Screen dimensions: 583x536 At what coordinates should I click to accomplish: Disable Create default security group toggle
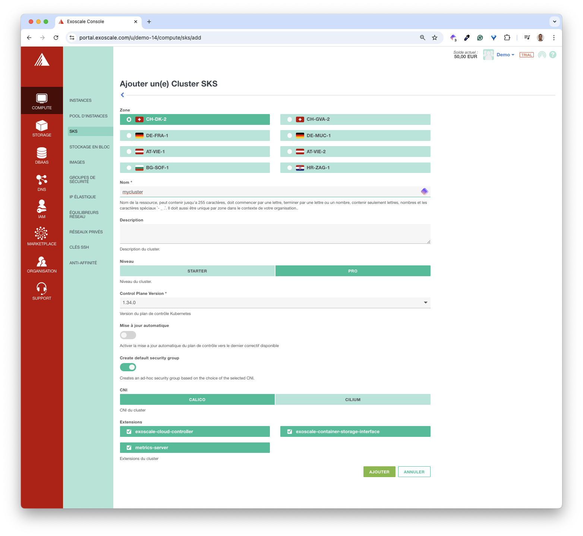128,367
